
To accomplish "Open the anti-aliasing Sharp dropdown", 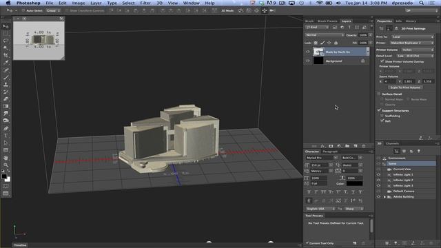I will click(354, 209).
